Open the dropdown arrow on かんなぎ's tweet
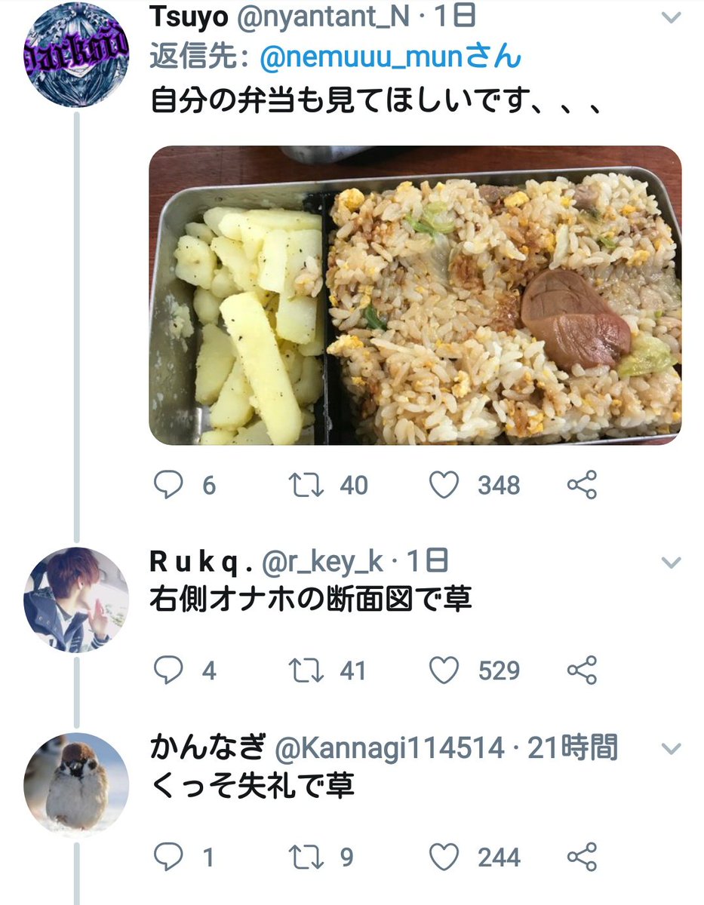Screen dimensions: 704x905 [670, 749]
